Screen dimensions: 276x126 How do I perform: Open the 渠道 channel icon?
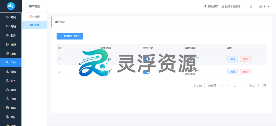point(7,90)
